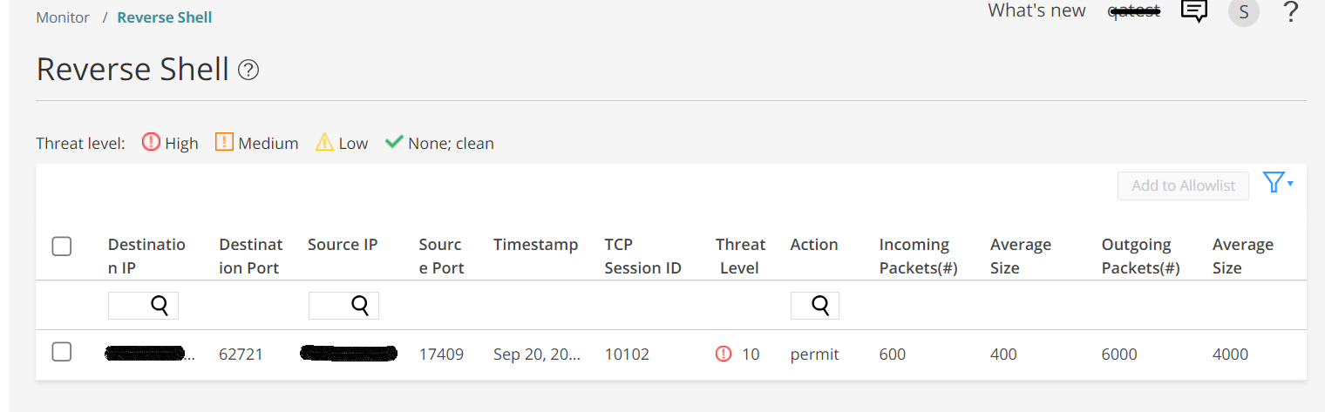Image resolution: width=1325 pixels, height=412 pixels.
Task: Click the Add to Allowlist button
Action: coord(1183,186)
